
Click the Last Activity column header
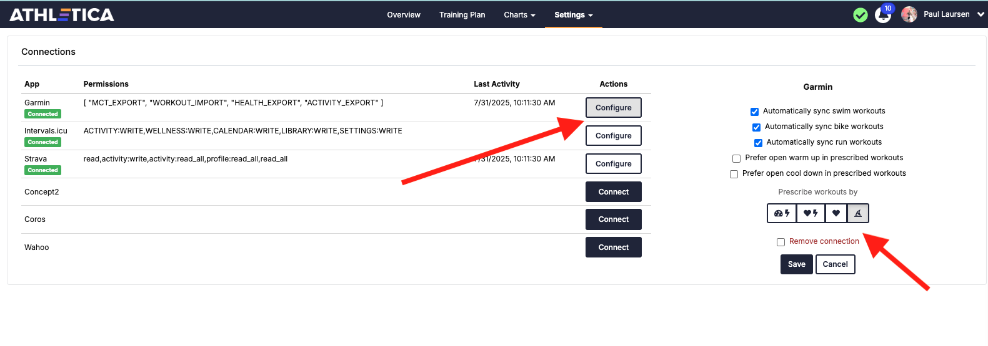pos(496,84)
